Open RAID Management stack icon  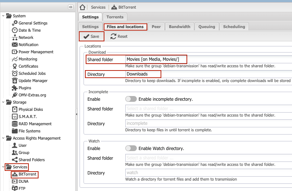tap(15, 124)
